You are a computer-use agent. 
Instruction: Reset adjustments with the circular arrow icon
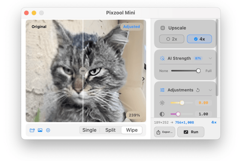[x=198, y=90]
